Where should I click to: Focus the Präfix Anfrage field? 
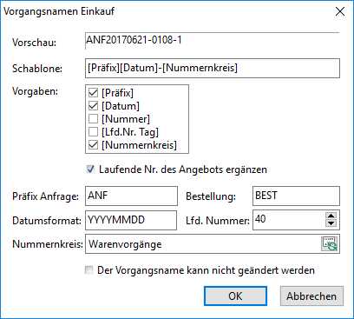(131, 196)
